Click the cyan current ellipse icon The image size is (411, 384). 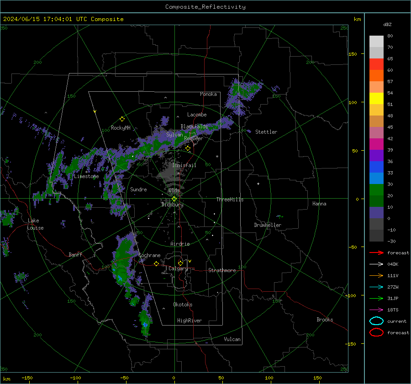(x=376, y=321)
